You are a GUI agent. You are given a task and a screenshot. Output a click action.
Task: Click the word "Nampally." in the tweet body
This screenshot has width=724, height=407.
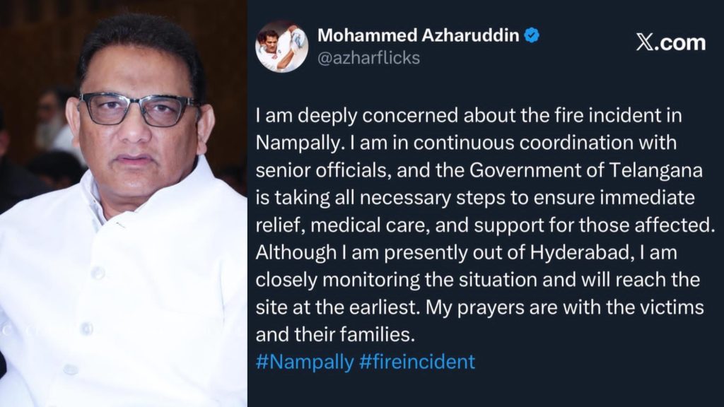[291, 143]
